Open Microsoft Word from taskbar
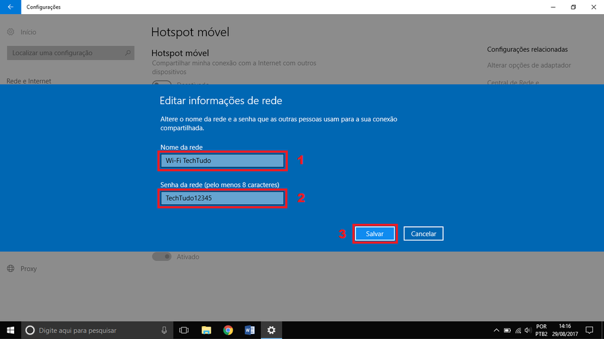The width and height of the screenshot is (604, 339). click(250, 330)
